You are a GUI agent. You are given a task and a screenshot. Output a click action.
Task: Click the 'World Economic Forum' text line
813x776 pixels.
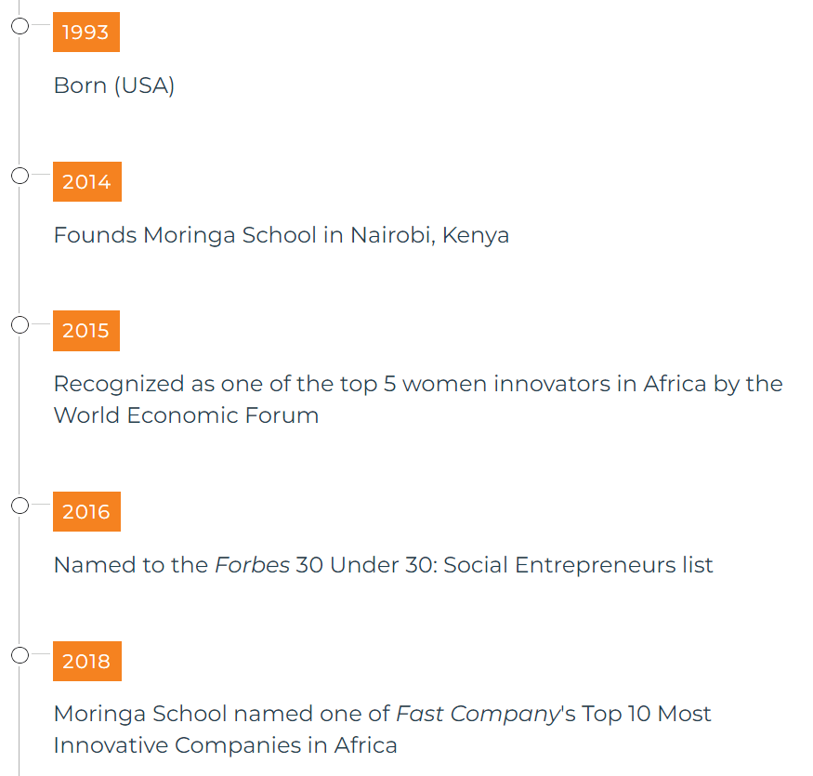click(x=186, y=415)
